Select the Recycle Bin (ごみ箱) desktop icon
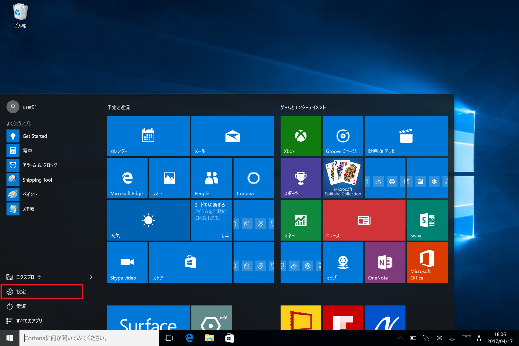This screenshot has width=519, height=346. [21, 16]
